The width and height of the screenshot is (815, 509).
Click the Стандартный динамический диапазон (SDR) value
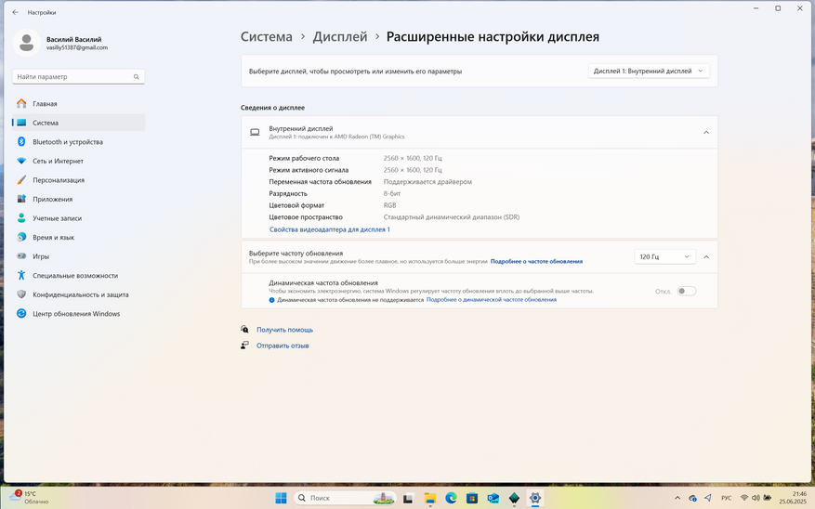(451, 217)
